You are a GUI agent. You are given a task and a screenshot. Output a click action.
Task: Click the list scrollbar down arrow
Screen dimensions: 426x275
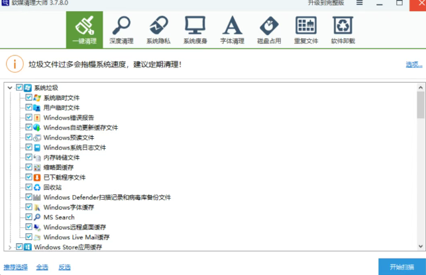(x=421, y=247)
